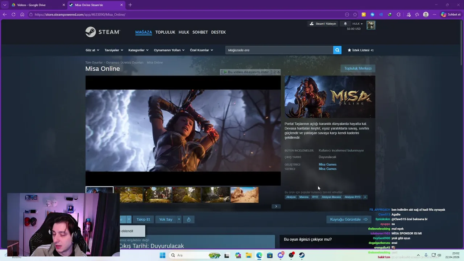This screenshot has height=261, width=464.
Task: Click the Microsoft Edge taskbar icon
Action: pos(259,255)
